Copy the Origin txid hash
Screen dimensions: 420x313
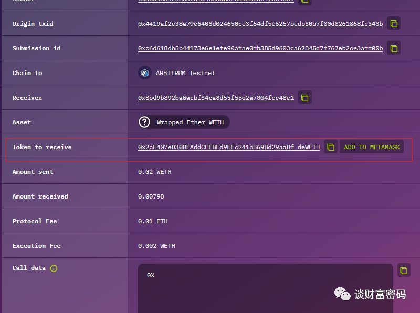(x=394, y=24)
